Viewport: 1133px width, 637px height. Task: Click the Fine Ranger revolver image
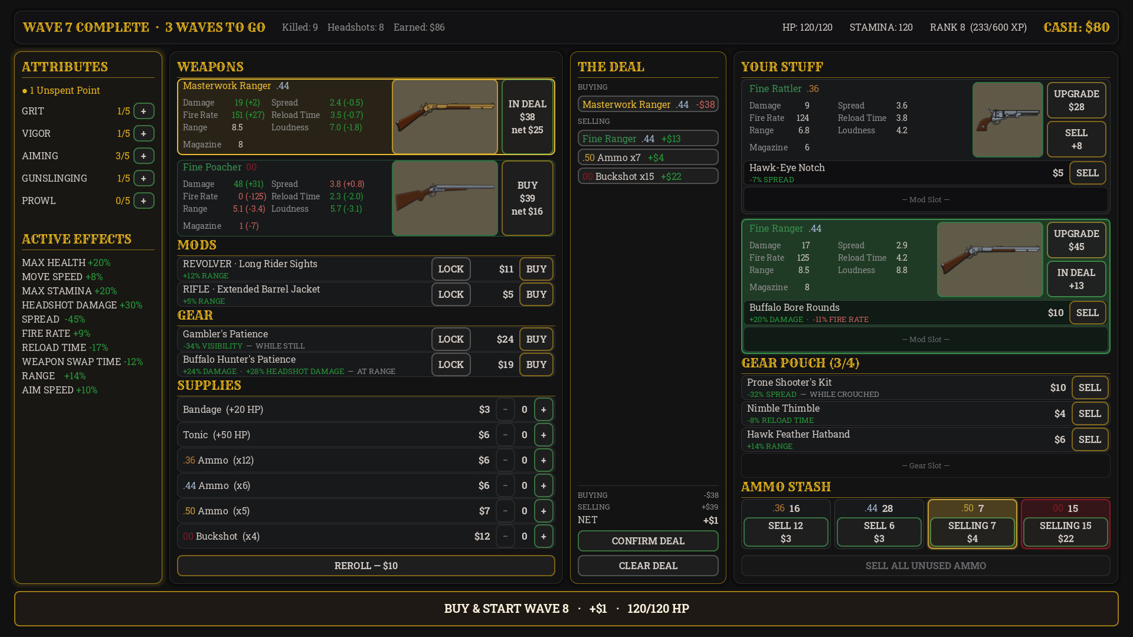coord(990,260)
